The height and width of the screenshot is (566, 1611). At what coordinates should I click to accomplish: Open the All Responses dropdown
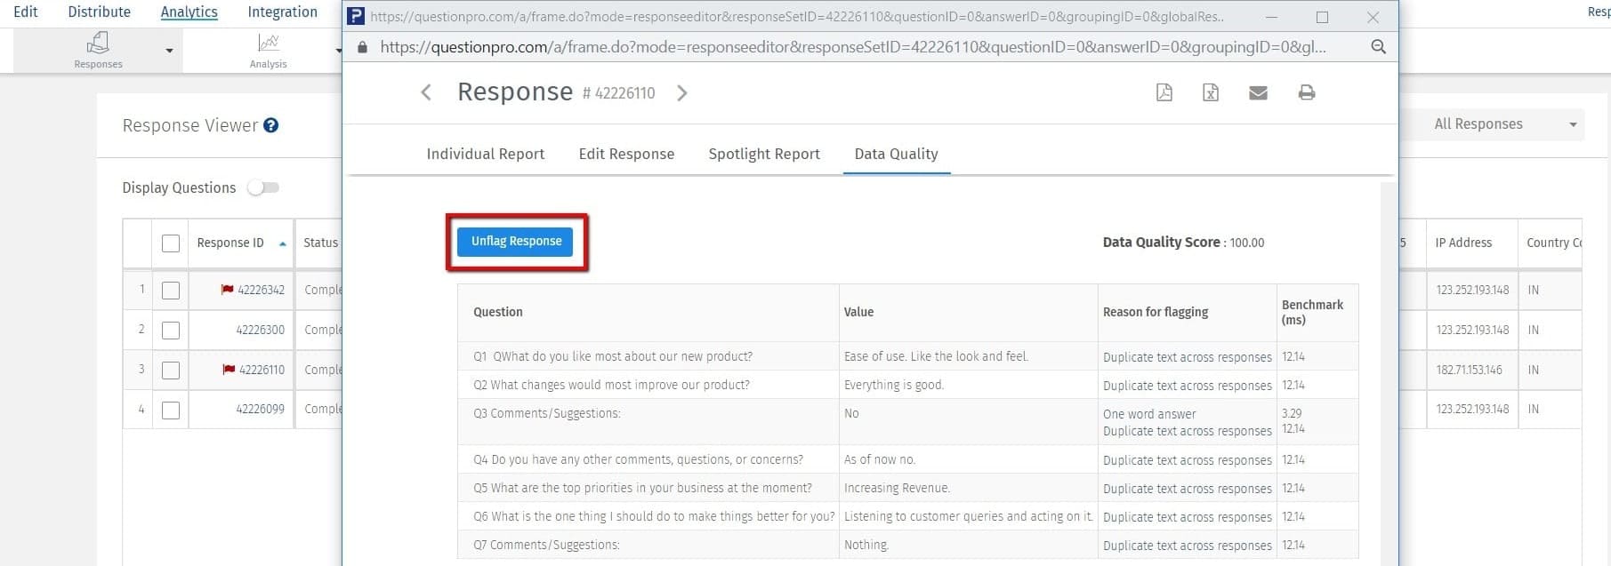(x=1494, y=124)
